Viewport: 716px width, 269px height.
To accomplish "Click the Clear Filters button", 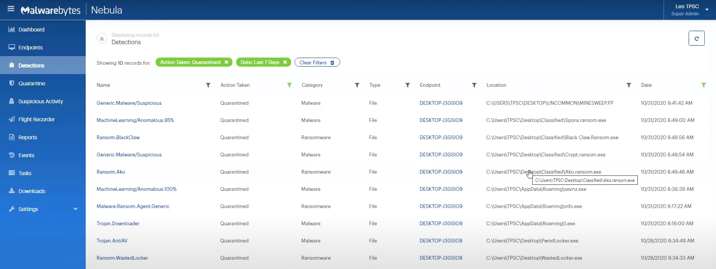I will 317,62.
